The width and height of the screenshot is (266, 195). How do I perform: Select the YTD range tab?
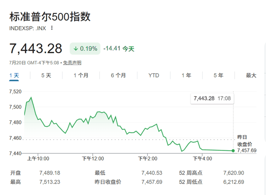(x=154, y=75)
